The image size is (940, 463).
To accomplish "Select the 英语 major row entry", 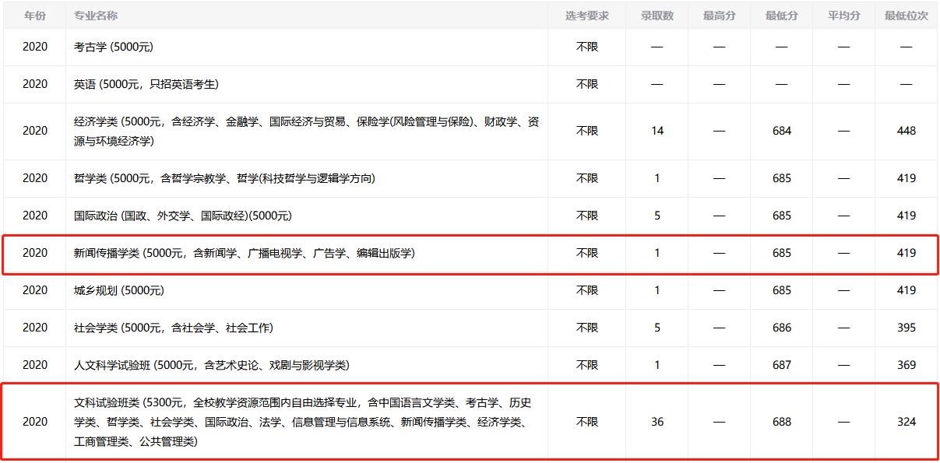I will click(x=144, y=84).
